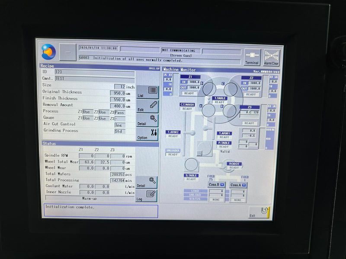Click the G0003 initialization message line
Viewport: 346px width, 259px height.
(160, 60)
